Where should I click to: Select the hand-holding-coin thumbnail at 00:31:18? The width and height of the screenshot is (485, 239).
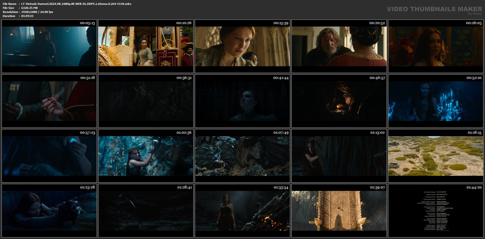click(x=49, y=101)
